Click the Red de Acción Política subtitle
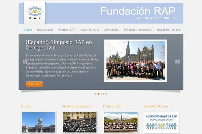202x134 pixels. [x=156, y=18]
